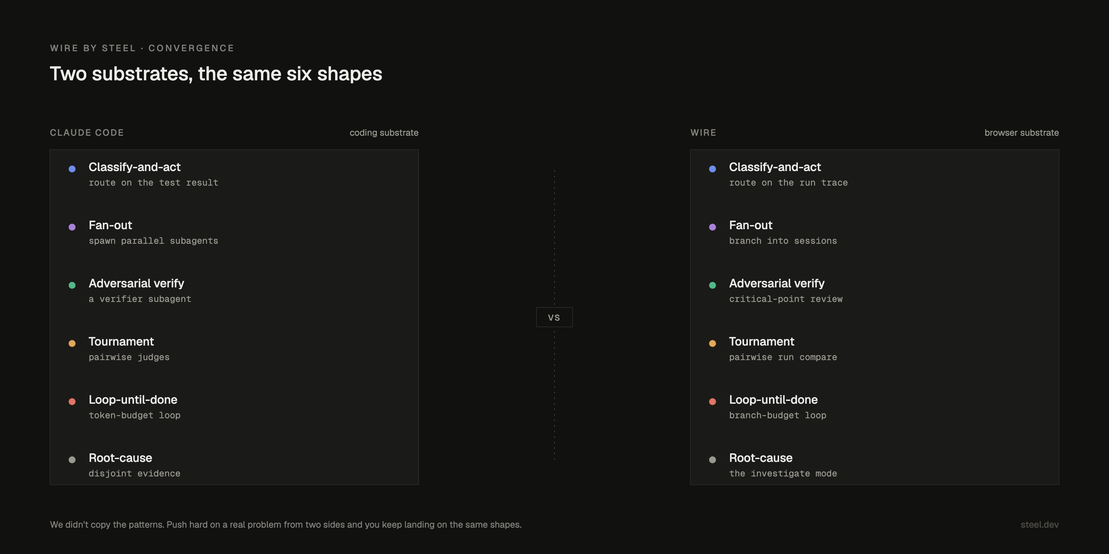Select "branch-budget loop"

tap(778, 415)
